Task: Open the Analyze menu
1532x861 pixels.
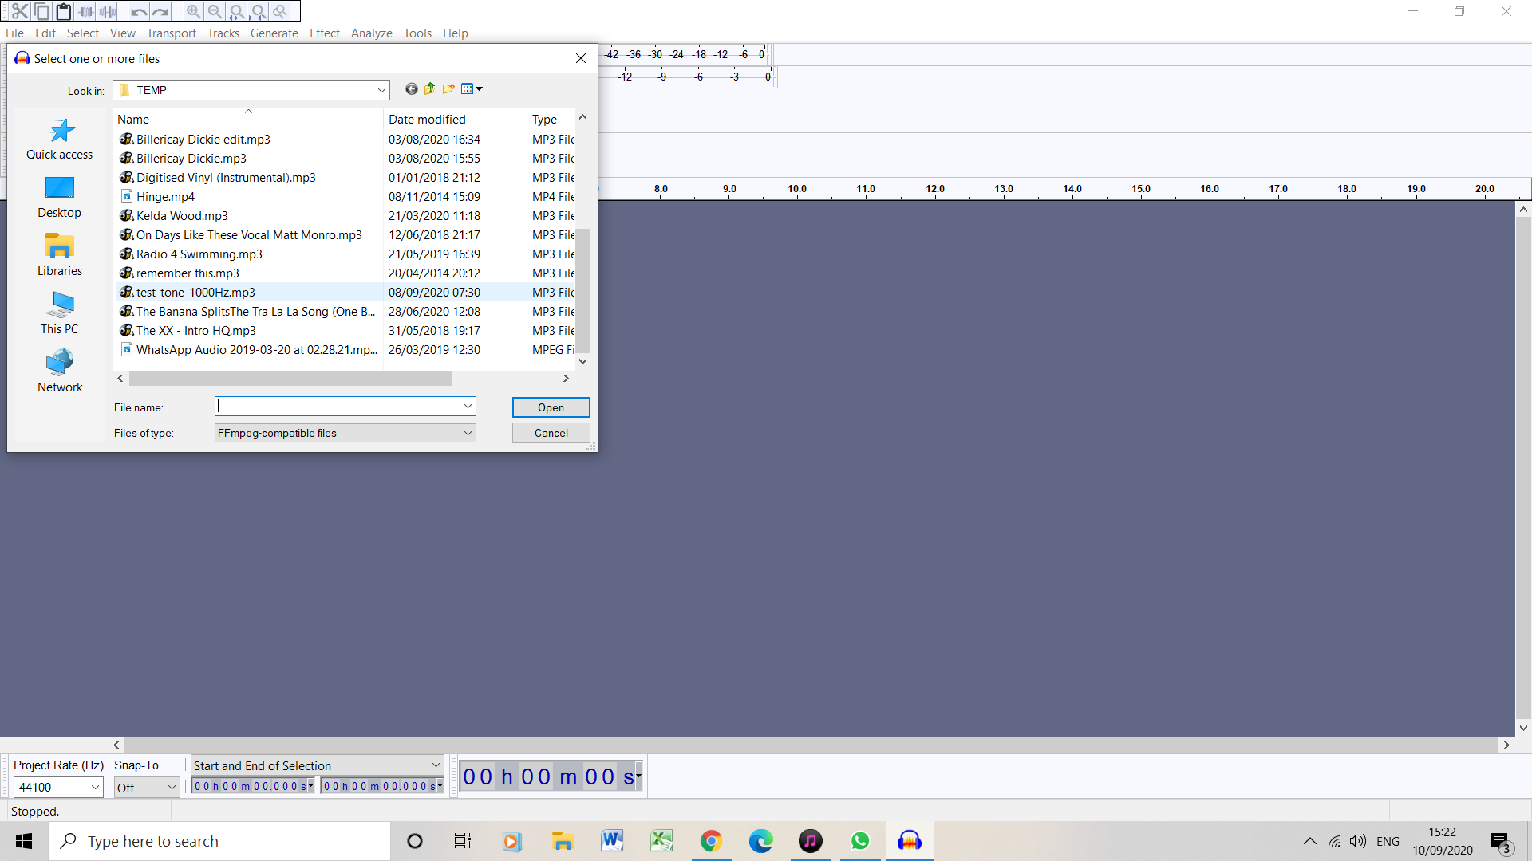Action: point(372,33)
